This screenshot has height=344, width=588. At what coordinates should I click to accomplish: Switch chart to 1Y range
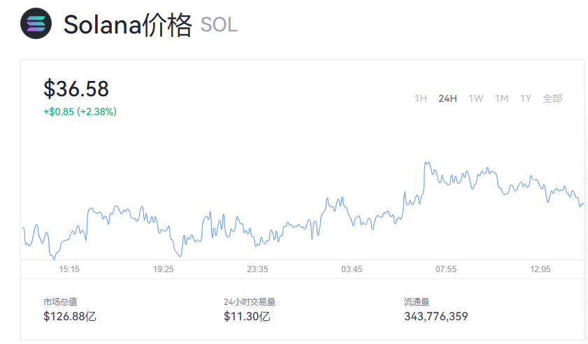(x=526, y=98)
